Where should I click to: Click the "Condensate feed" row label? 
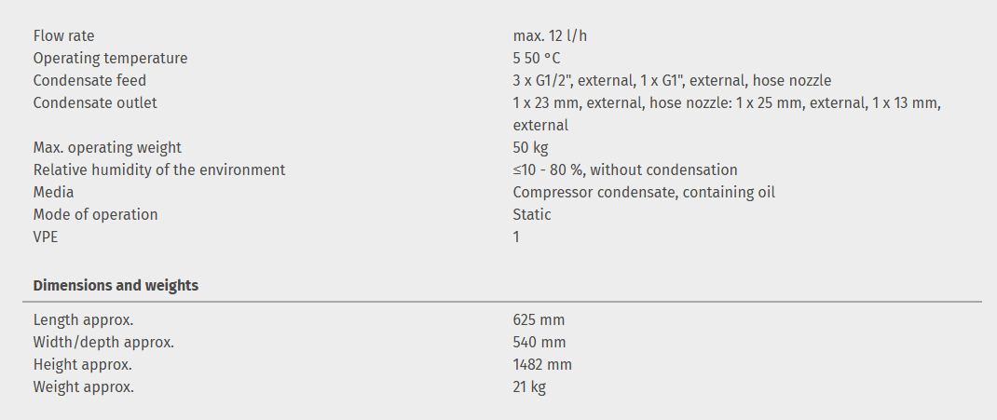pyautogui.click(x=89, y=81)
